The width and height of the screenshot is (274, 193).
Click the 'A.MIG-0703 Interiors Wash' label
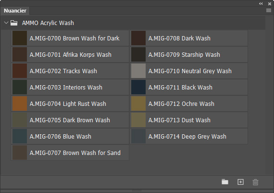point(66,87)
